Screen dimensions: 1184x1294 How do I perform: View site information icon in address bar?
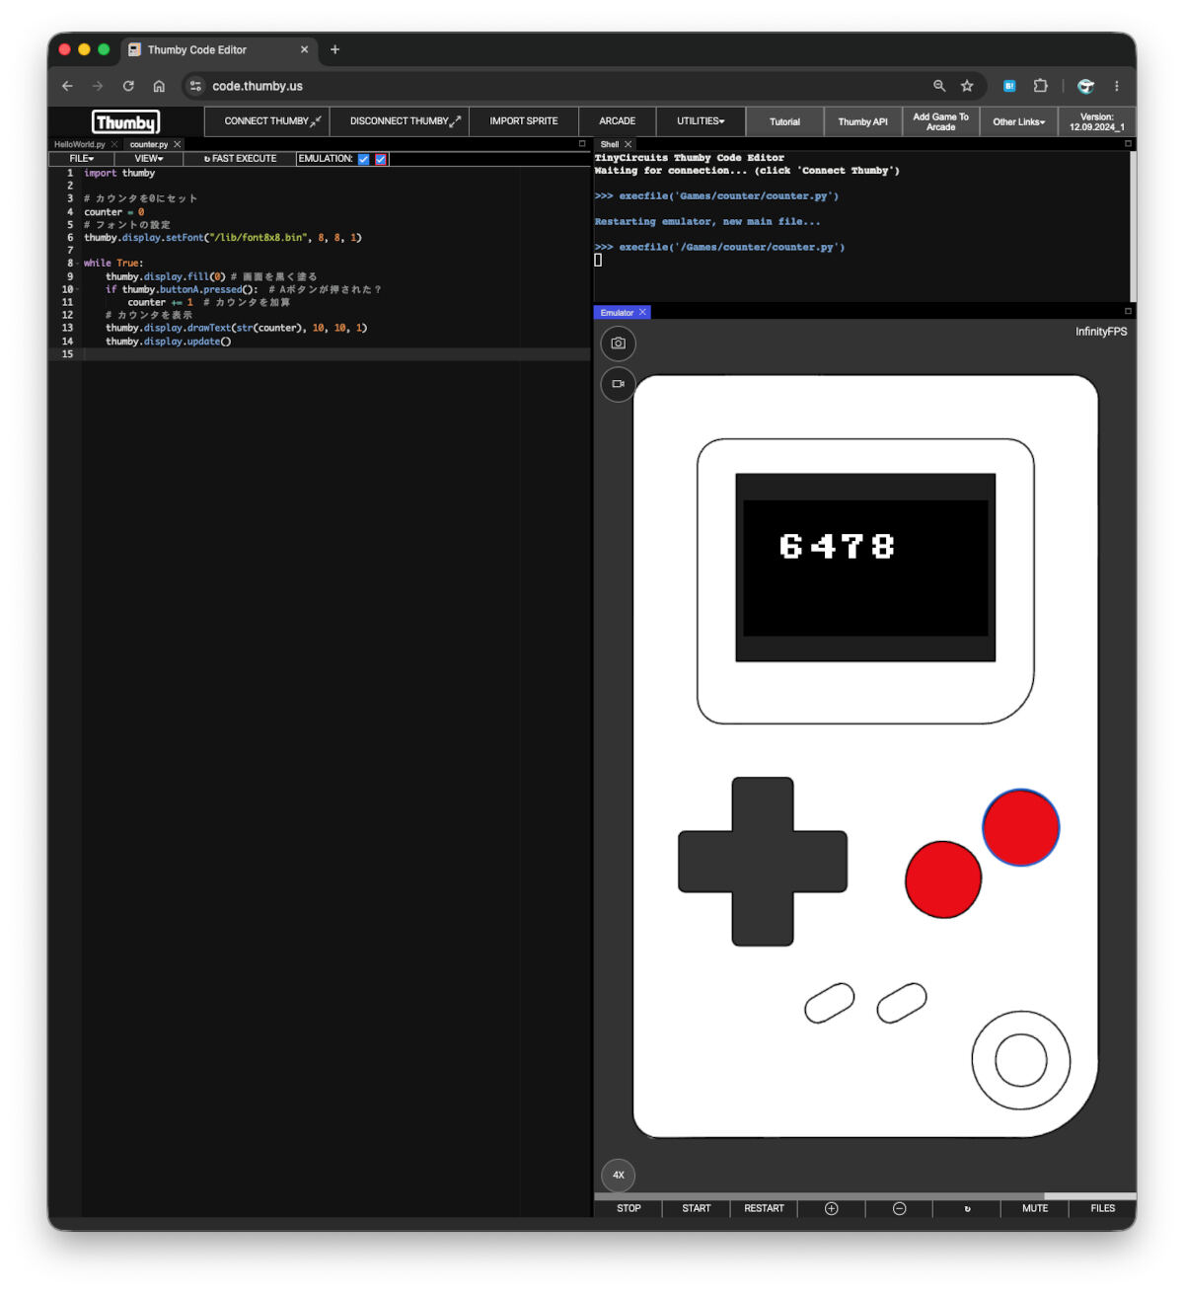coord(195,86)
